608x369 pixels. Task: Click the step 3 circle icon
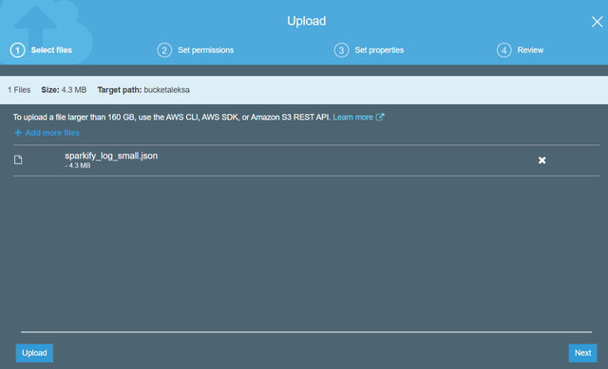(341, 50)
